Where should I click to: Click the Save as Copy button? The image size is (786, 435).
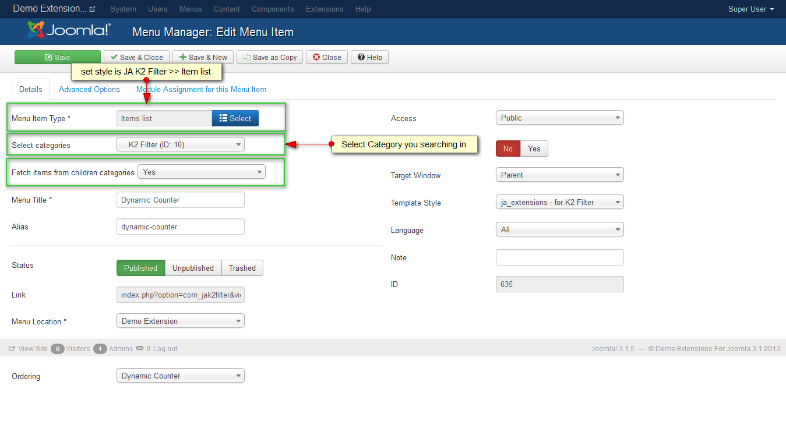tap(270, 57)
